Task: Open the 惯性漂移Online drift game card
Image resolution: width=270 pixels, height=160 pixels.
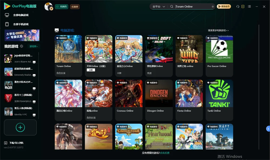Action: coord(159,56)
